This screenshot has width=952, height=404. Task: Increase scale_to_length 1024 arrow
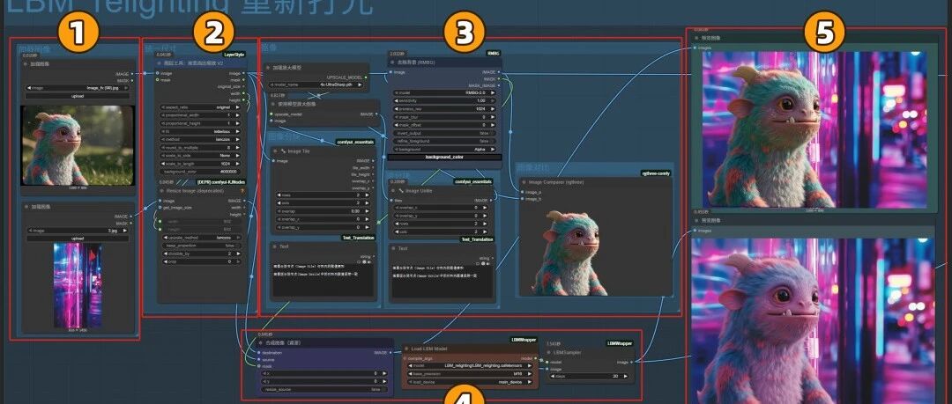(237, 163)
